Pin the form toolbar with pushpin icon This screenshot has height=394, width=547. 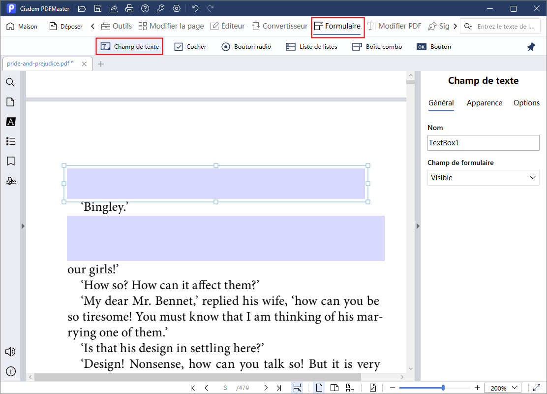coord(531,47)
